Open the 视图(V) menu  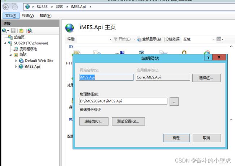[x=28, y=16]
